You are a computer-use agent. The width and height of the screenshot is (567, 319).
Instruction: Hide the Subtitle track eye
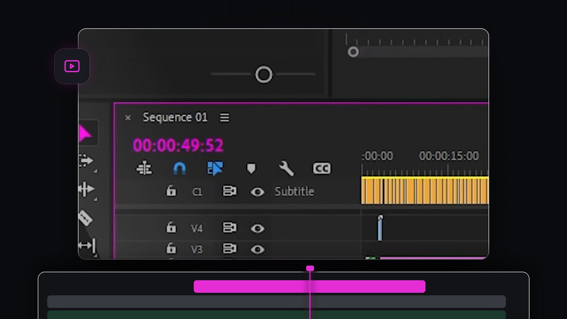[x=257, y=192]
